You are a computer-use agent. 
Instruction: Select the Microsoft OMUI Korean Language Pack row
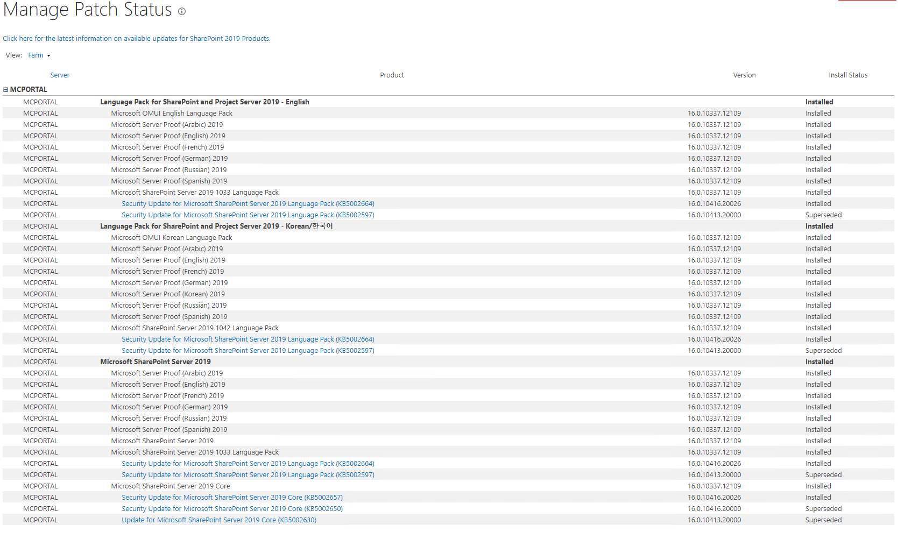(448, 238)
